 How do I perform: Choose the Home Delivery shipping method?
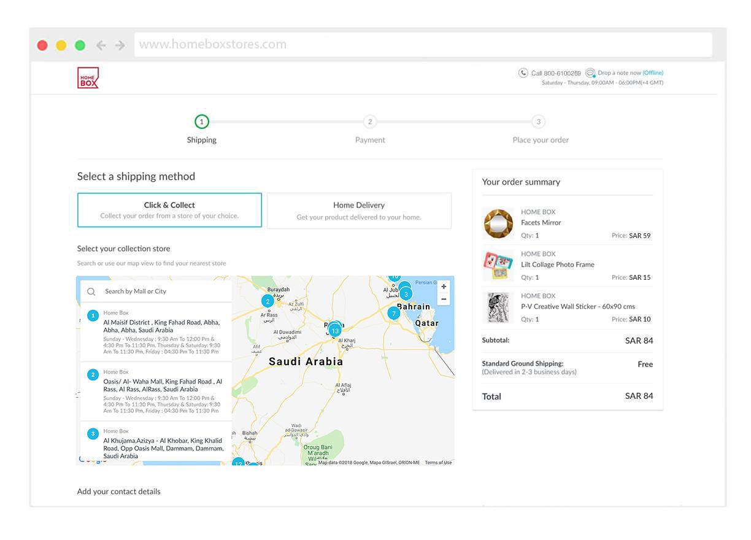point(359,210)
